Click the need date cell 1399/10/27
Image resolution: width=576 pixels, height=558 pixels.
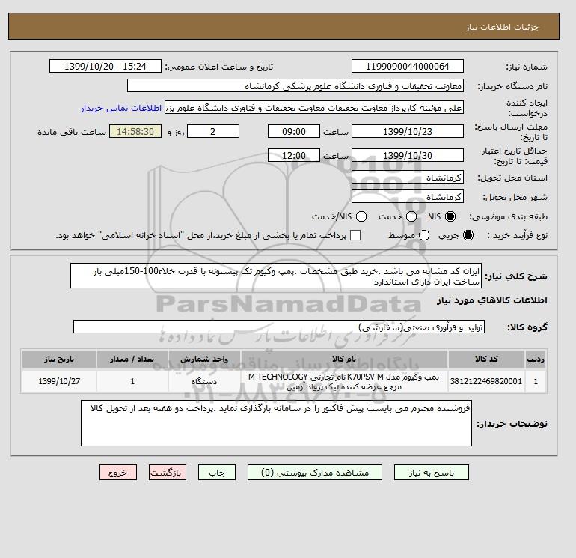coord(59,381)
